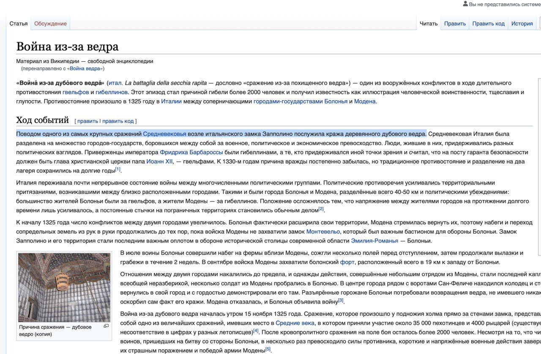Open the Статья tab

[19, 24]
